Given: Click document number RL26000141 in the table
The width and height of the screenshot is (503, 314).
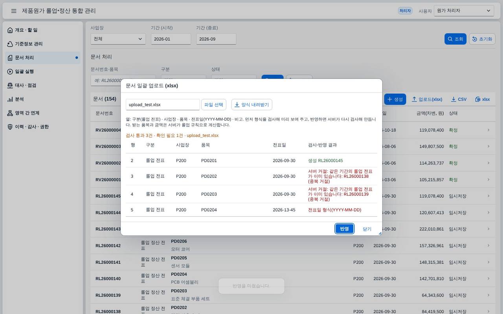Looking at the screenshot, I should point(108,262).
